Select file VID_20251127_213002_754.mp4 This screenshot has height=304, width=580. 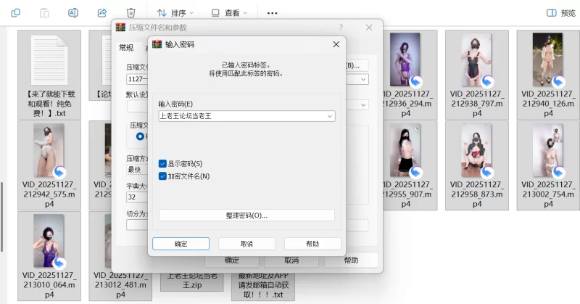[548, 165]
